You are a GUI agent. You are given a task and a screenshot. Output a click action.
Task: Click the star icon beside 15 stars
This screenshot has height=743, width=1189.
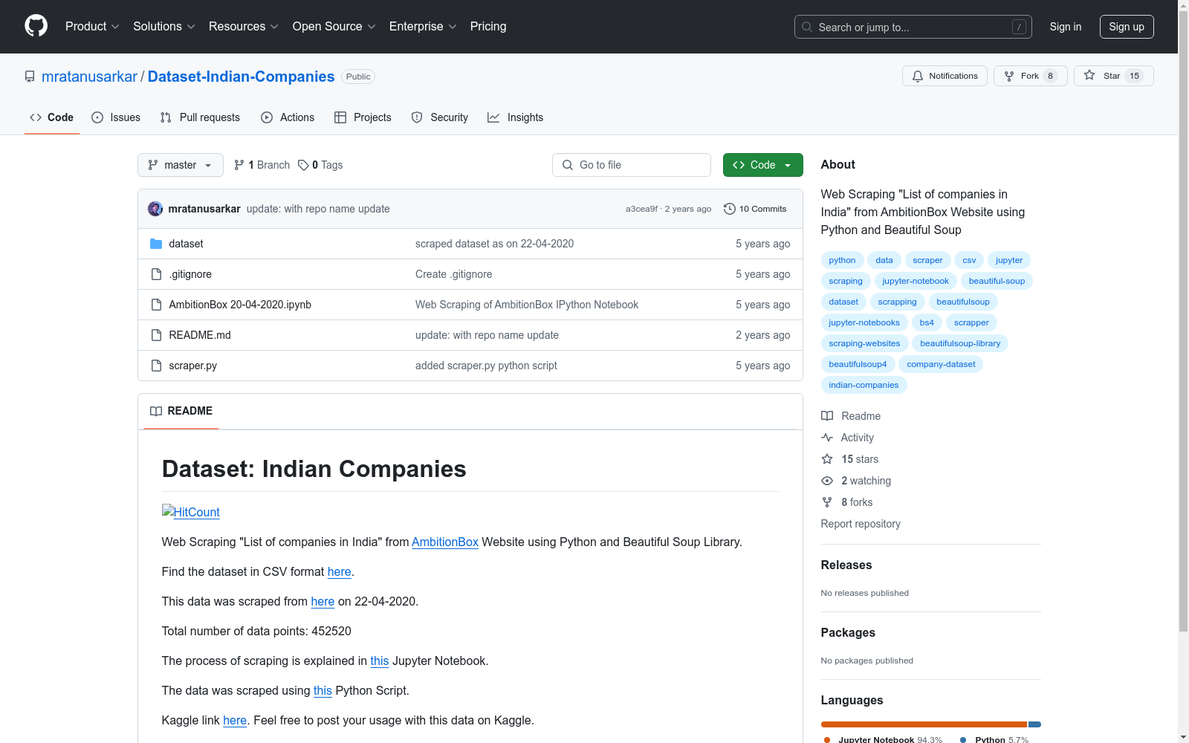click(827, 459)
